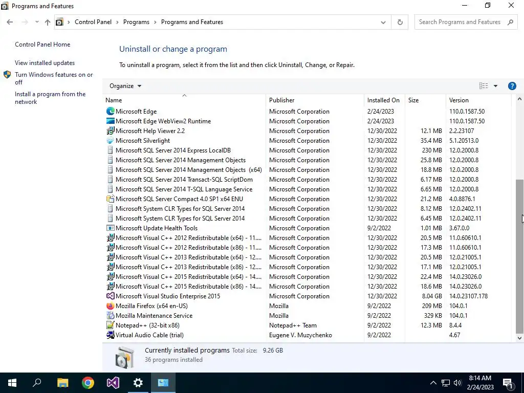
Task: Click the Programs breadcrumb
Action: [136, 22]
